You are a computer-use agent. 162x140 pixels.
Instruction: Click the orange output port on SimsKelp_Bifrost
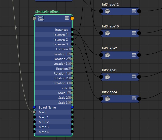(x=72, y=18)
